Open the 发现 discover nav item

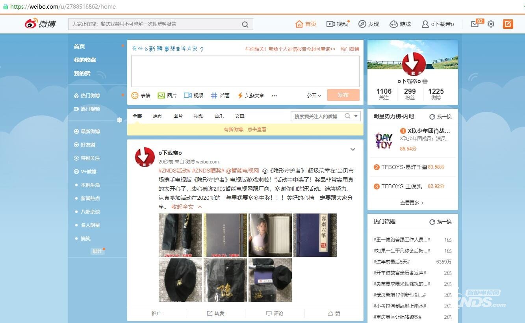(x=369, y=24)
